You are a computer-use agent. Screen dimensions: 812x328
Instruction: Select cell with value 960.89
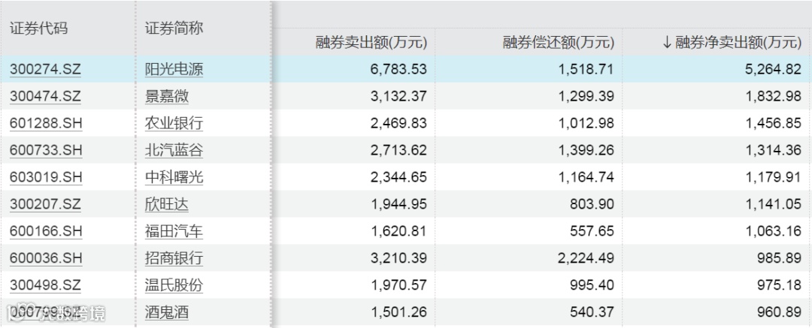780,312
